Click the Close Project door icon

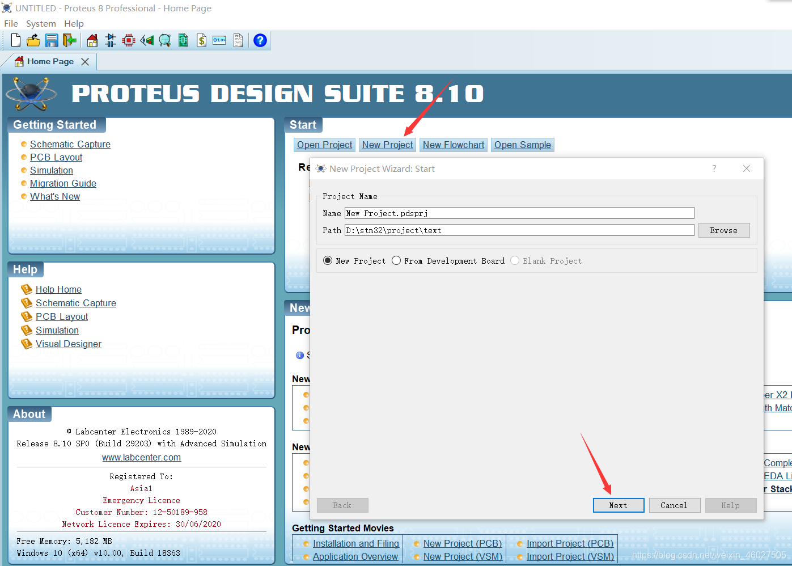[x=70, y=40]
